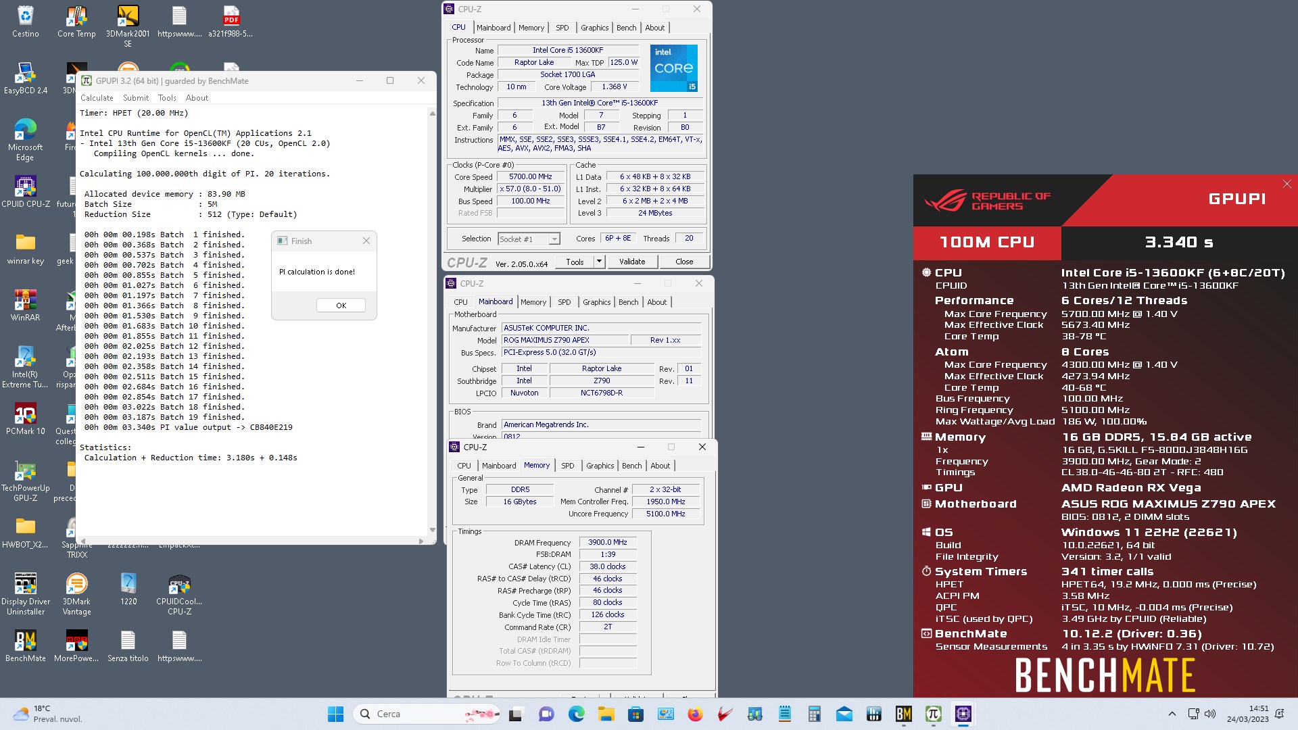Open Calculate menu in GPUPI
This screenshot has width=1298, height=730.
[x=97, y=98]
